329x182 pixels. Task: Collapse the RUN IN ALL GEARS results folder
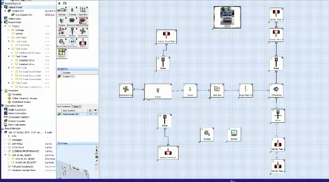5,155
